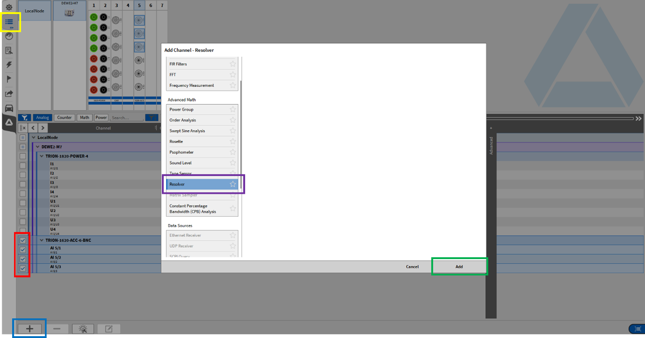The width and height of the screenshot is (645, 338).
Task: Click the list icon in bottom-right corner
Action: point(637,329)
